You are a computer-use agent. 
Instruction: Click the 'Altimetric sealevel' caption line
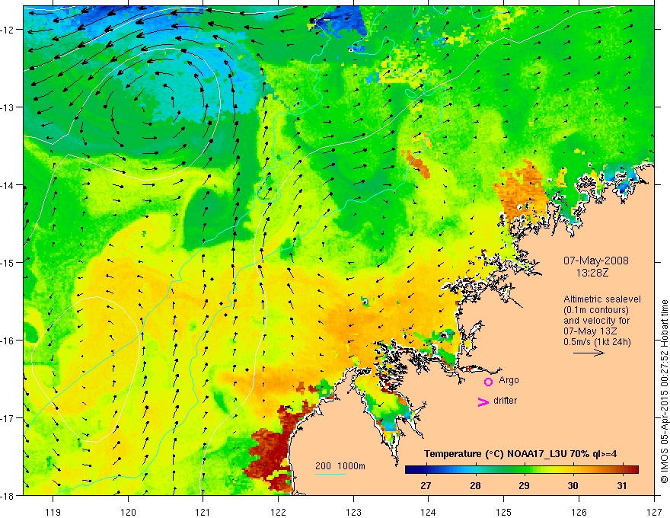[x=602, y=299]
